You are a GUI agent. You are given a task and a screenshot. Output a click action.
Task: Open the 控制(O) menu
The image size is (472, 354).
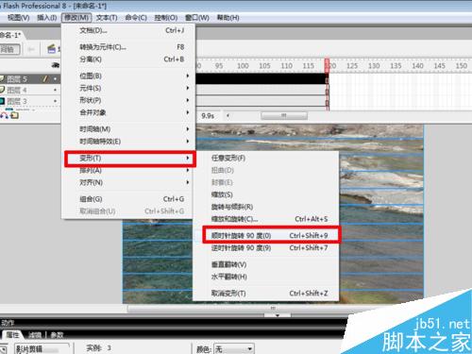(x=166, y=18)
